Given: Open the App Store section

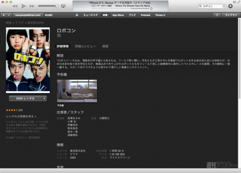Looking at the screenshot, I should [x=118, y=15].
